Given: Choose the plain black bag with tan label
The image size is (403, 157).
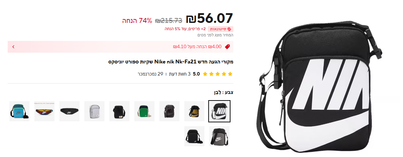Looking at the screenshot, I should point(119,111).
